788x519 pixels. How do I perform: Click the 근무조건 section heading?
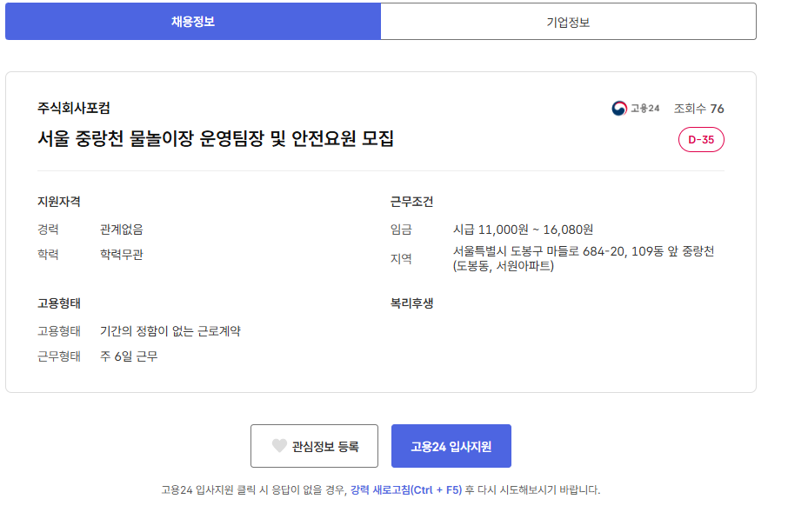[x=411, y=202]
